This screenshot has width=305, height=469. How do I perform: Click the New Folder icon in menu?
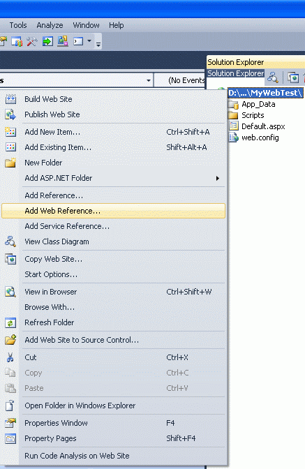[x=10, y=163]
